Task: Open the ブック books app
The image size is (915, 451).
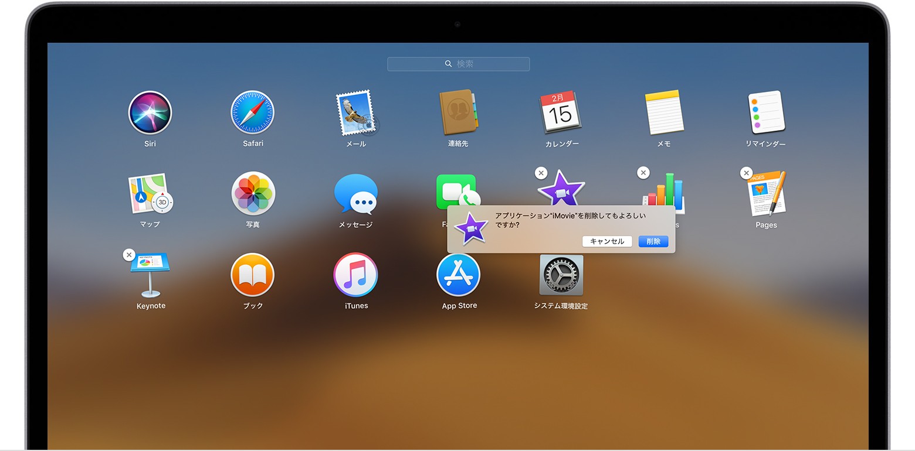Action: 253,275
